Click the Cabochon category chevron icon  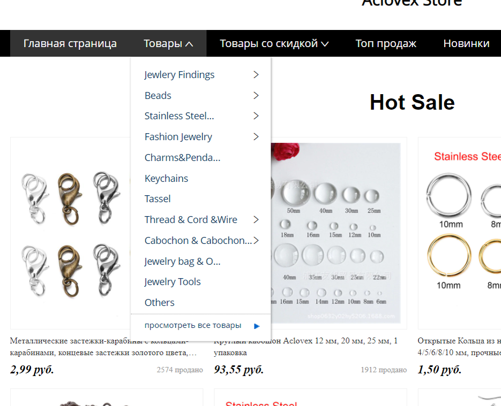[x=256, y=241]
